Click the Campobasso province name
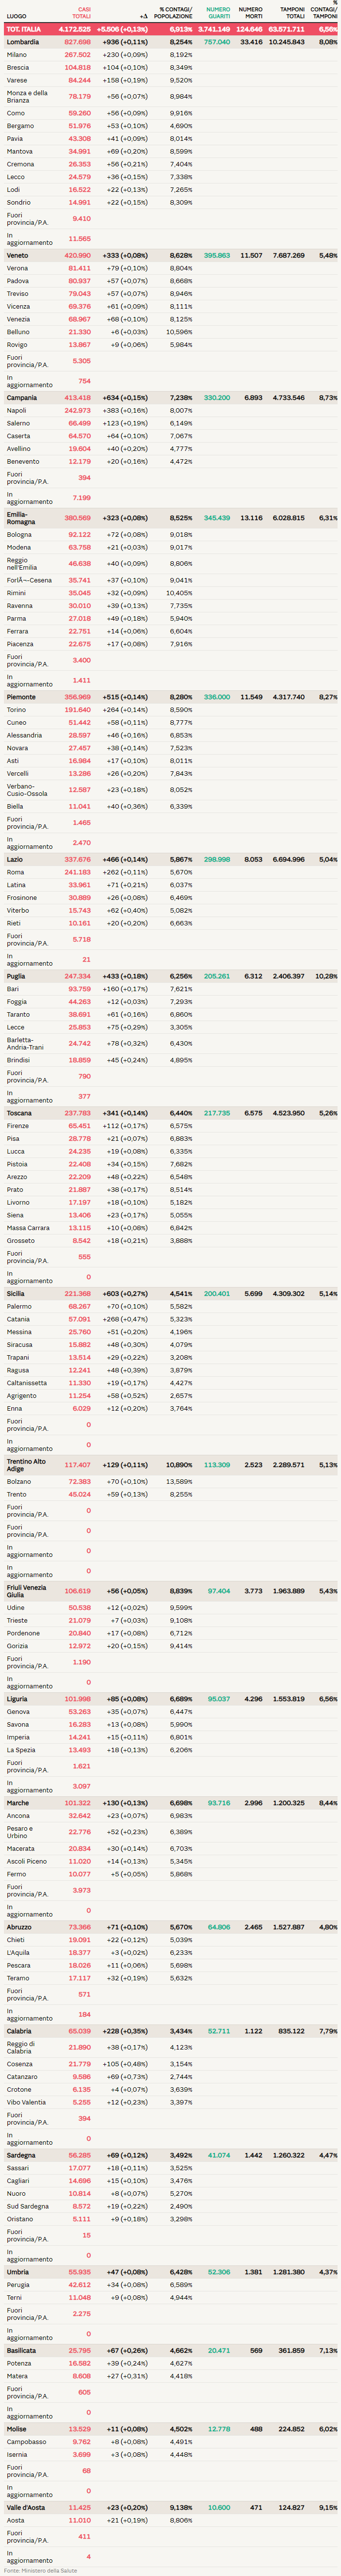 point(26,2441)
